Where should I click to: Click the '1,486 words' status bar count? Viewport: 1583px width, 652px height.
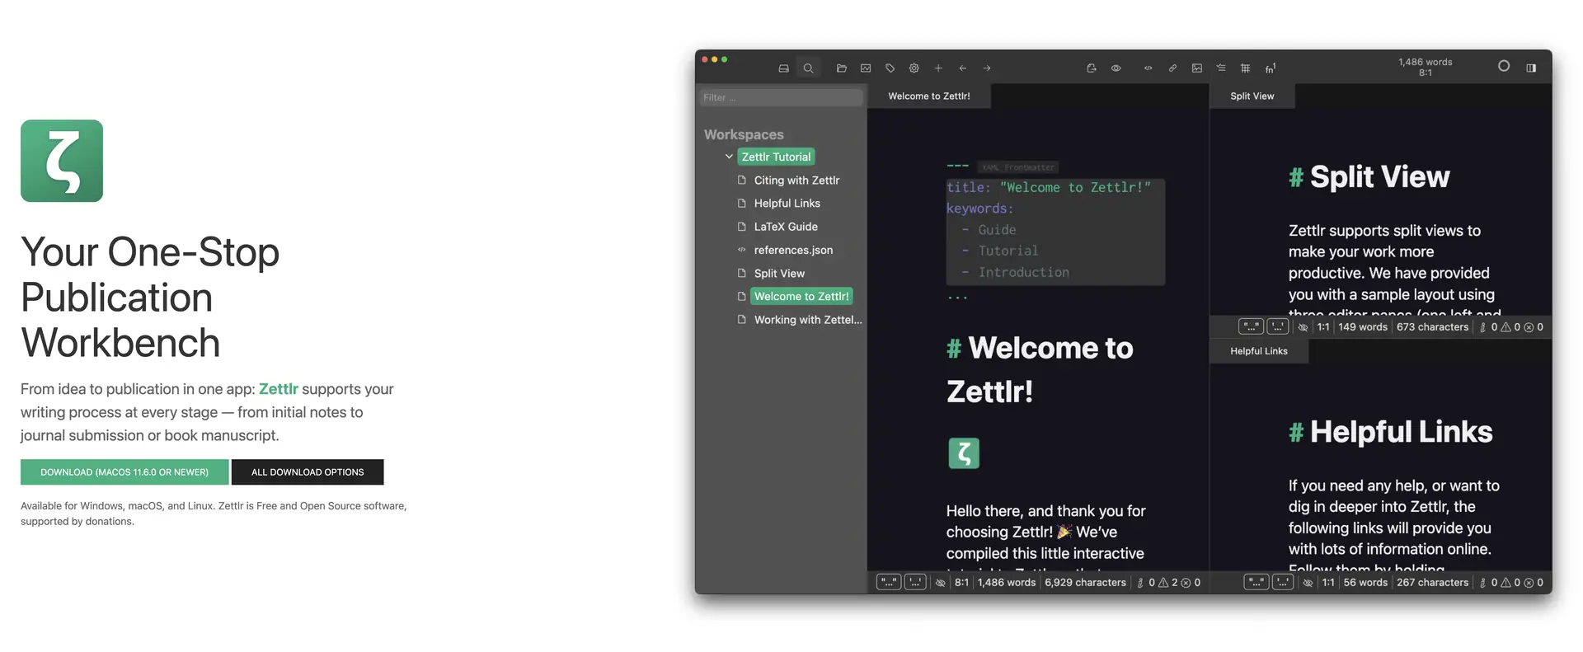[x=1007, y=583]
